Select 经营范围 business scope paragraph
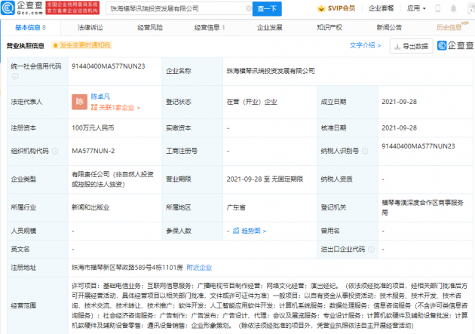The width and height of the screenshot is (475, 334). pyautogui.click(x=270, y=305)
